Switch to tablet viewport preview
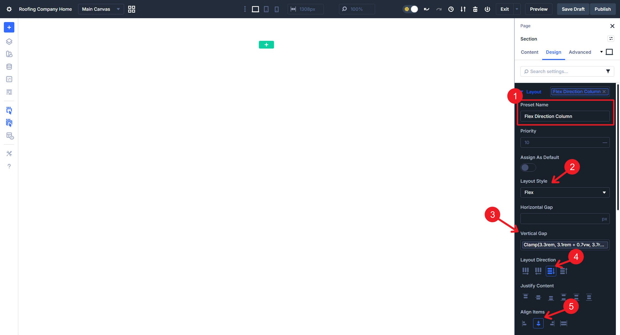Image resolution: width=620 pixels, height=335 pixels. tap(266, 9)
